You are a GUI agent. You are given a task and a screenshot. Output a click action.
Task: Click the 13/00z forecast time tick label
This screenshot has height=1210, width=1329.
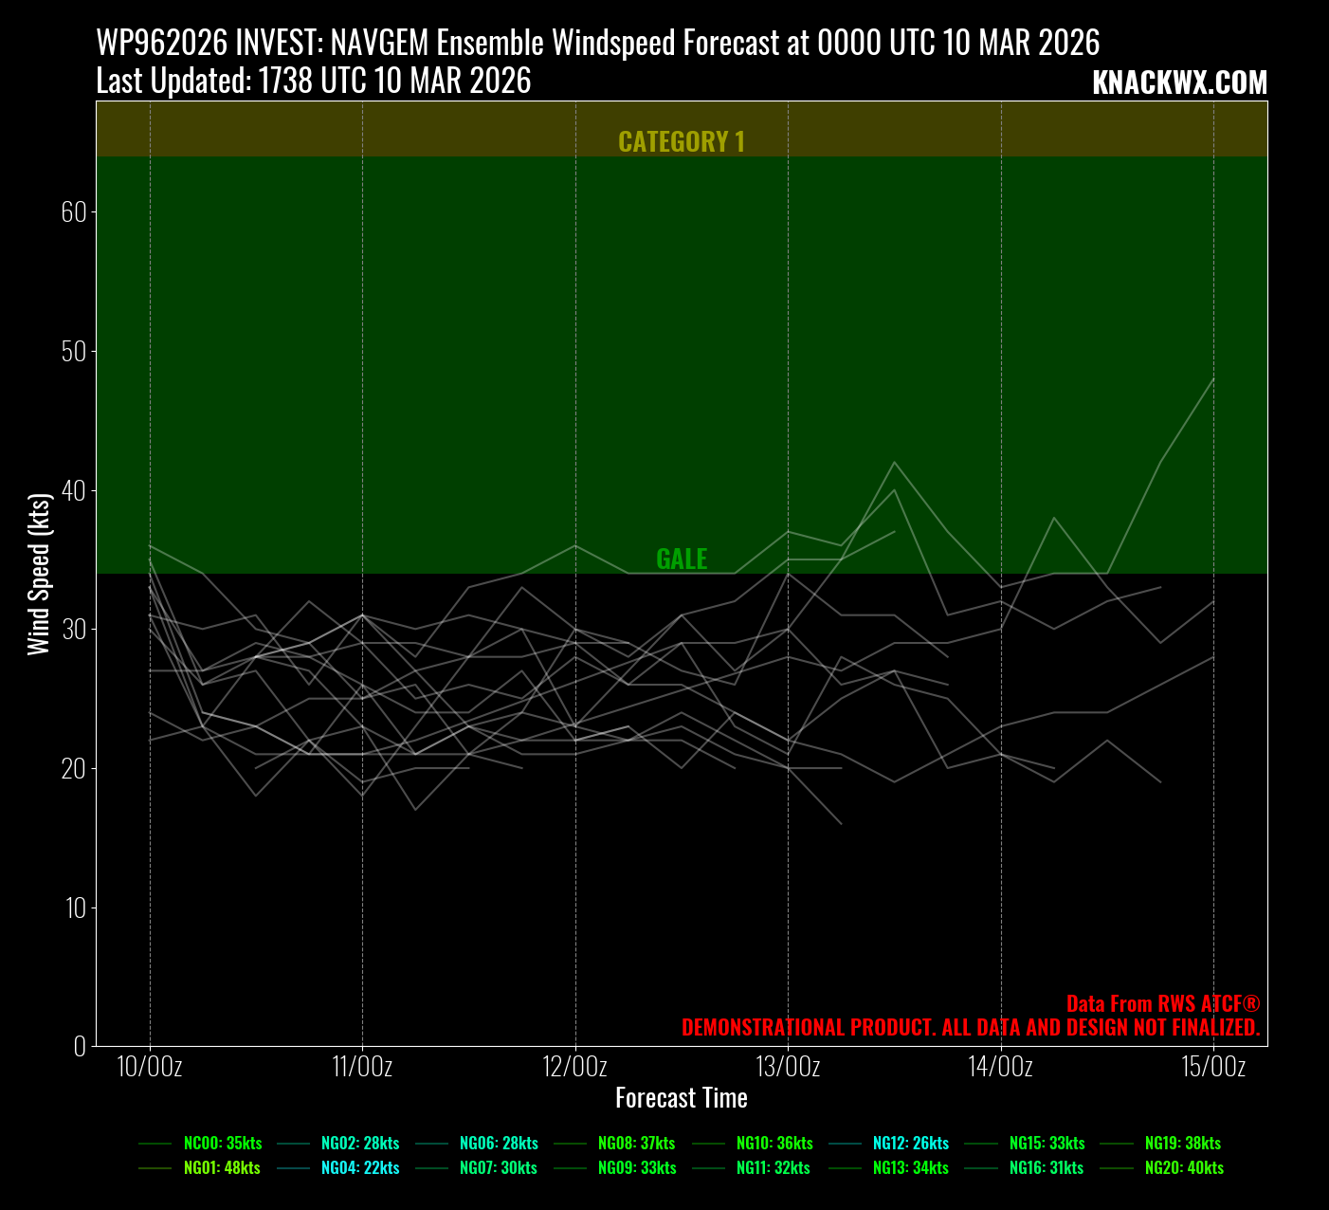(x=788, y=1068)
